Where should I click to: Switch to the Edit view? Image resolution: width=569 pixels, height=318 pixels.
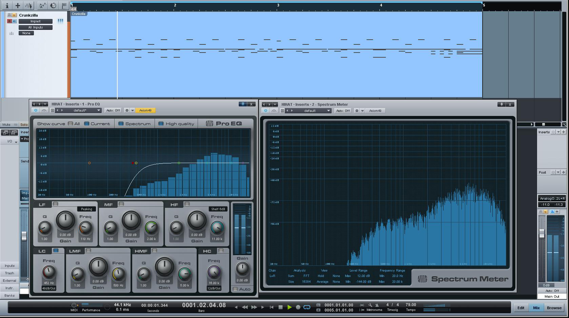(x=521, y=308)
